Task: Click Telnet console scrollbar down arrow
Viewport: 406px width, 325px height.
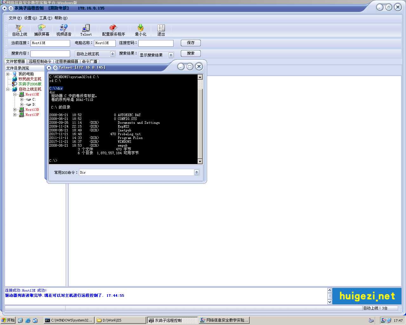Action: click(x=200, y=161)
